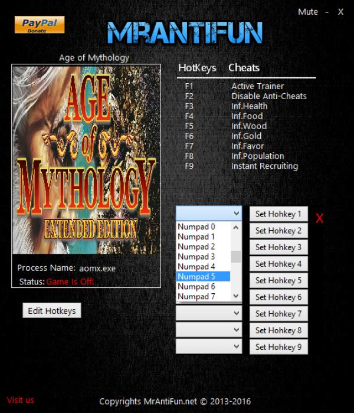
Task: Click the list scrollbar up arrow
Action: [x=236, y=227]
